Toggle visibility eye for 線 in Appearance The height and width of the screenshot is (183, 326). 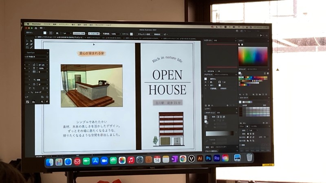pyautogui.click(x=206, y=82)
